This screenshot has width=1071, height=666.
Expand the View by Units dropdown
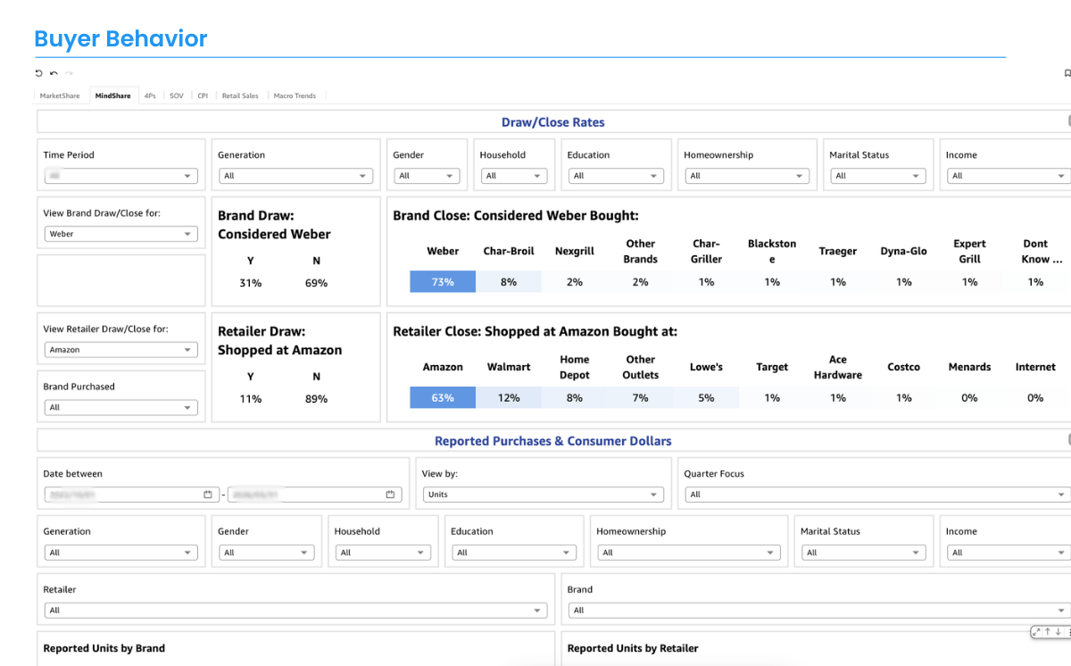[543, 495]
